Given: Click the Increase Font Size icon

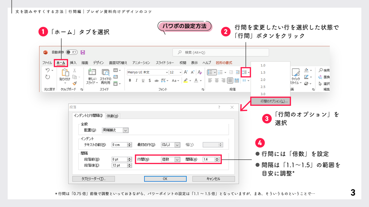Looking at the screenshot, I should click(186, 72).
